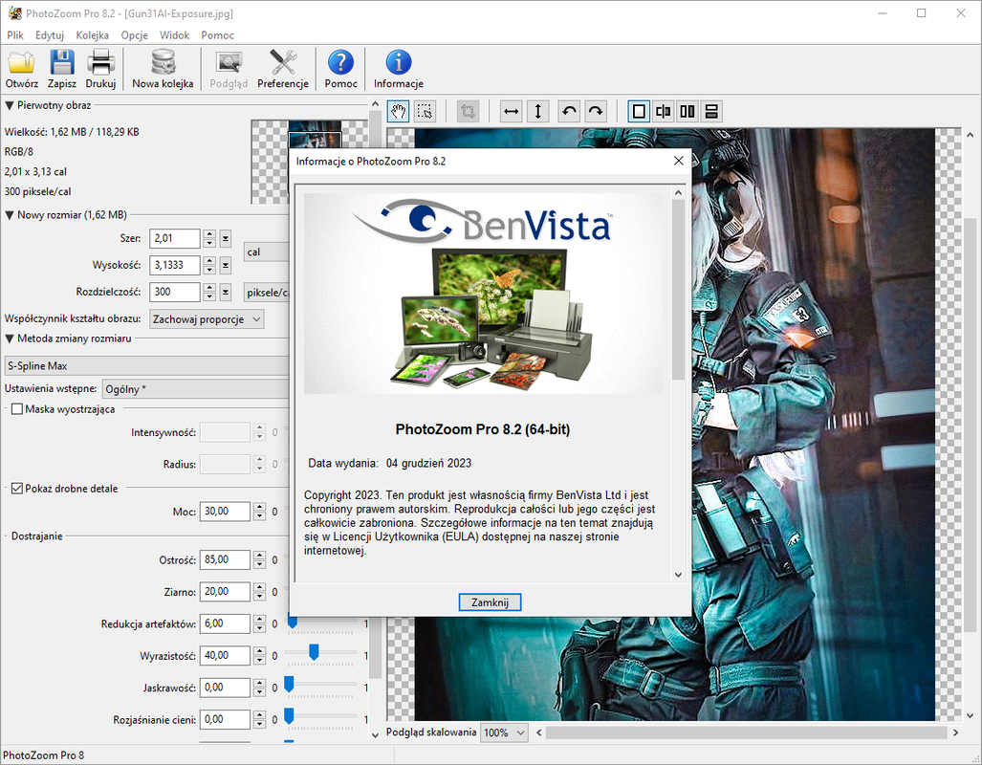Click the horizontal preview scrollbar

click(747, 732)
